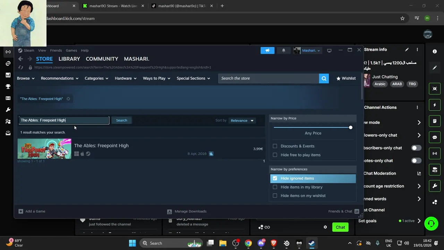Open Browse dropdown in store nav
This screenshot has width=444, height=250.
click(26, 78)
